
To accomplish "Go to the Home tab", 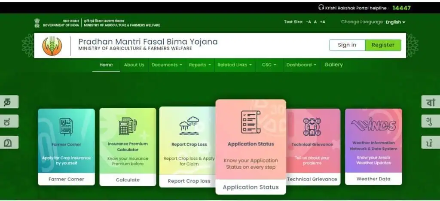I will [x=106, y=65].
